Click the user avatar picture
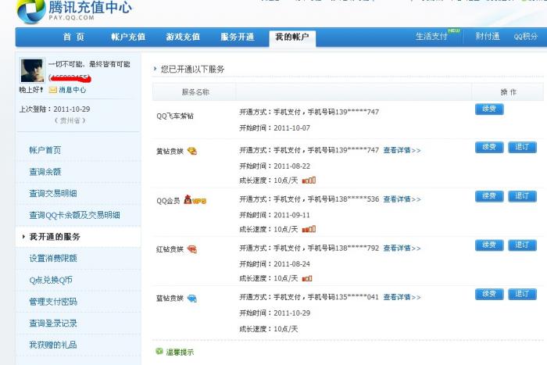 point(33,70)
